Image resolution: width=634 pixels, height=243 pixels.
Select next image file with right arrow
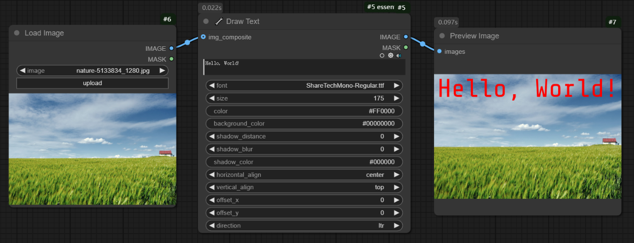click(162, 71)
